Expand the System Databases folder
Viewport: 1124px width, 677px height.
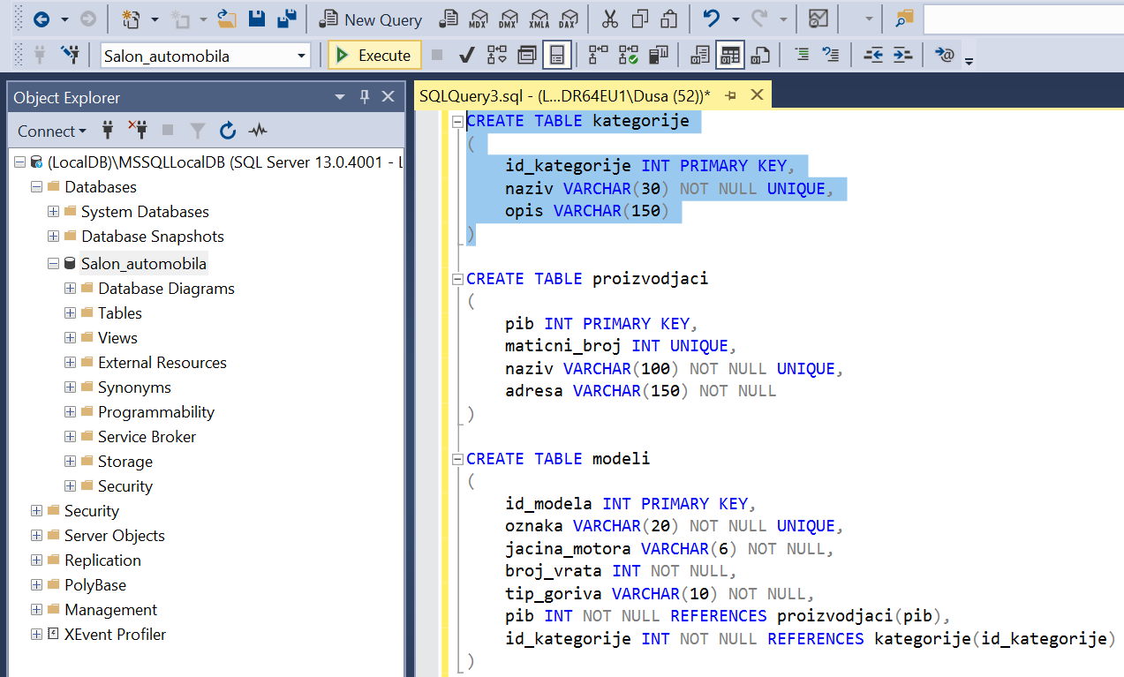click(x=53, y=212)
